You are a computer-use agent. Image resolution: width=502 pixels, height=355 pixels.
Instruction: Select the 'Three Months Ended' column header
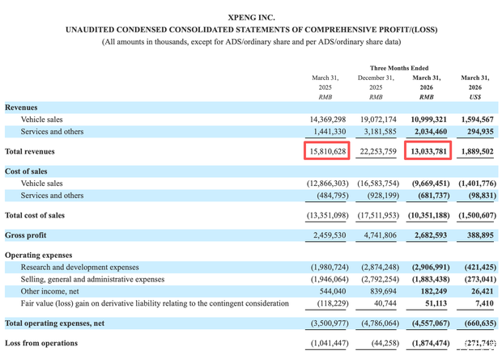click(399, 68)
